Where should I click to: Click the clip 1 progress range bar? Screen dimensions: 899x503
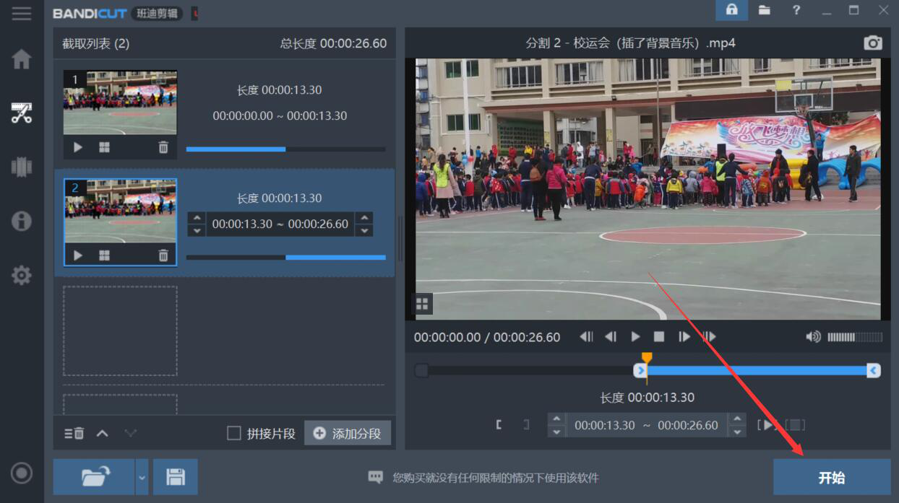(285, 149)
